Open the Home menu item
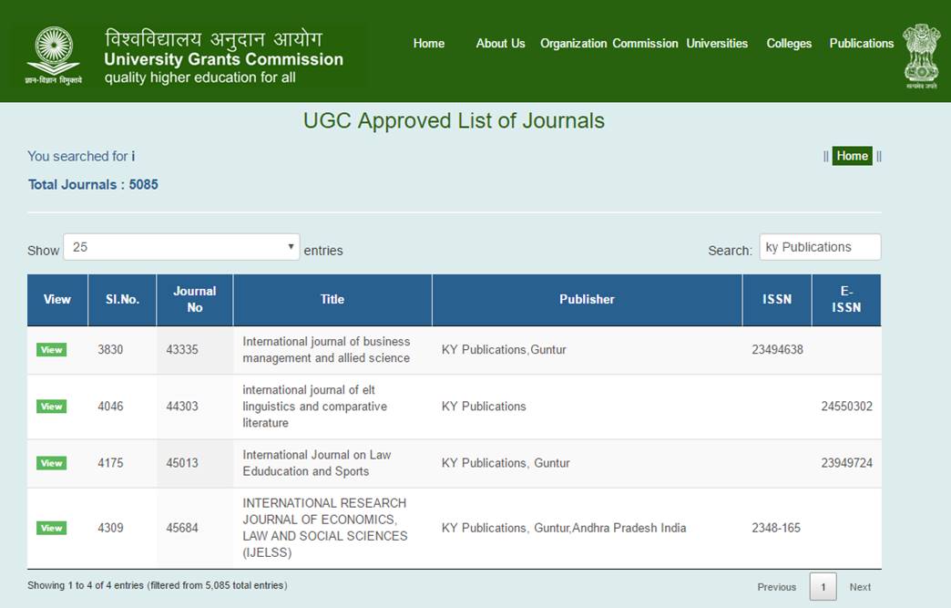The image size is (951, 608). (x=428, y=43)
